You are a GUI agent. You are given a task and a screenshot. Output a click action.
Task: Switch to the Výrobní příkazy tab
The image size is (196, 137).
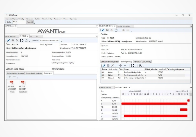click(x=107, y=87)
